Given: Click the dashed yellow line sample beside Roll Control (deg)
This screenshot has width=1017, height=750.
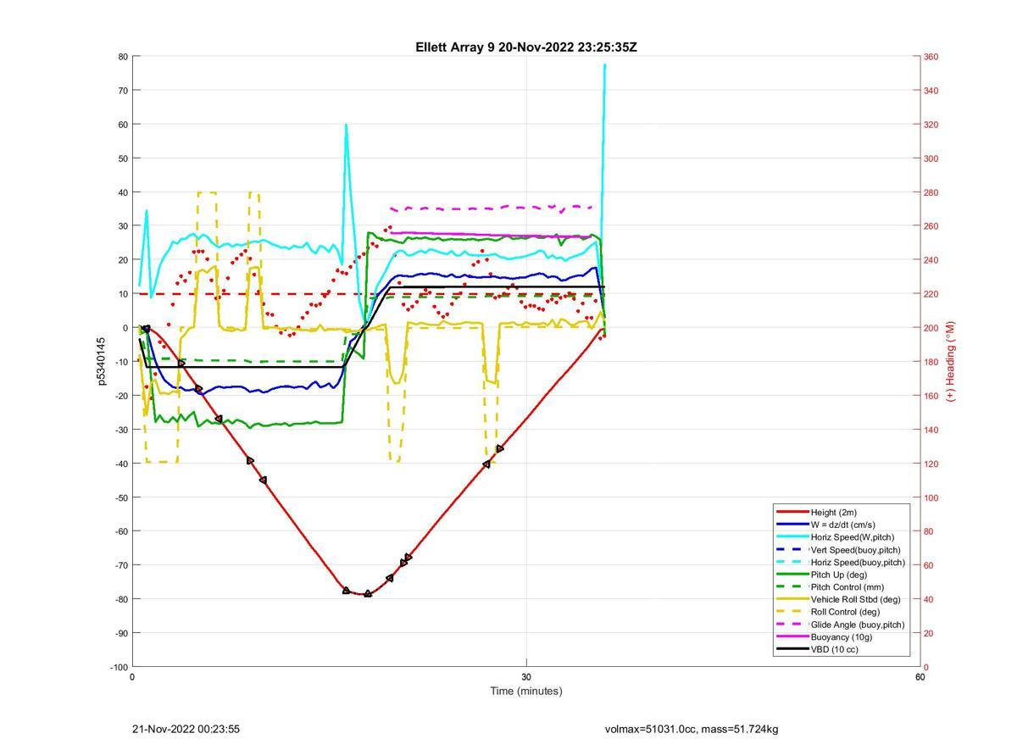Looking at the screenshot, I should 792,612.
